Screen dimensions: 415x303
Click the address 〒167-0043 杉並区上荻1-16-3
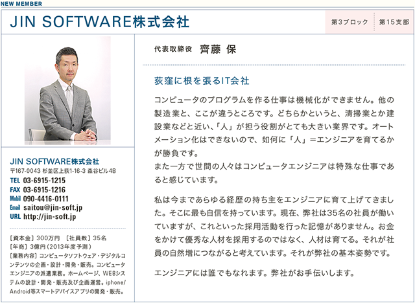tap(47, 171)
